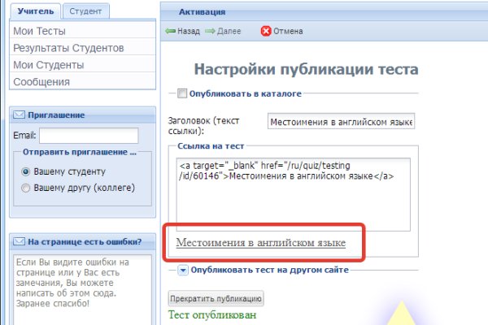
Task: Open Результаты Студентов menu item
Action: tap(68, 48)
